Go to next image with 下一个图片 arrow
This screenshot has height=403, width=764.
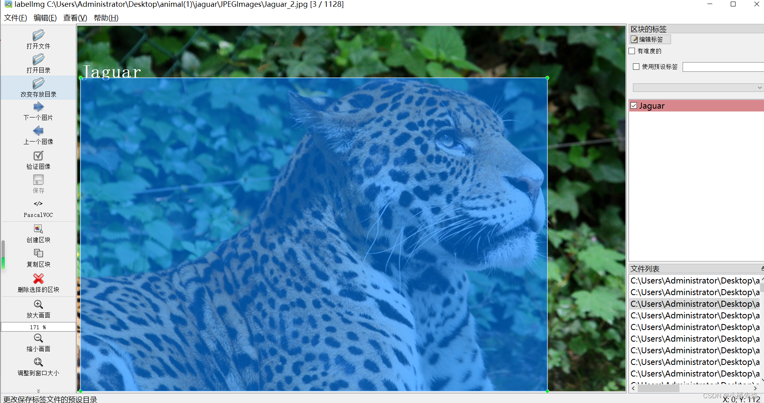[x=38, y=107]
